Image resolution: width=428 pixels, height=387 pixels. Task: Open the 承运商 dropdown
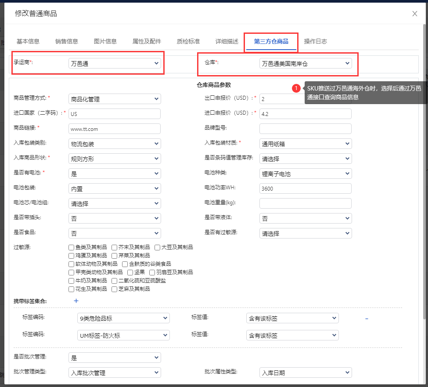tap(115, 64)
